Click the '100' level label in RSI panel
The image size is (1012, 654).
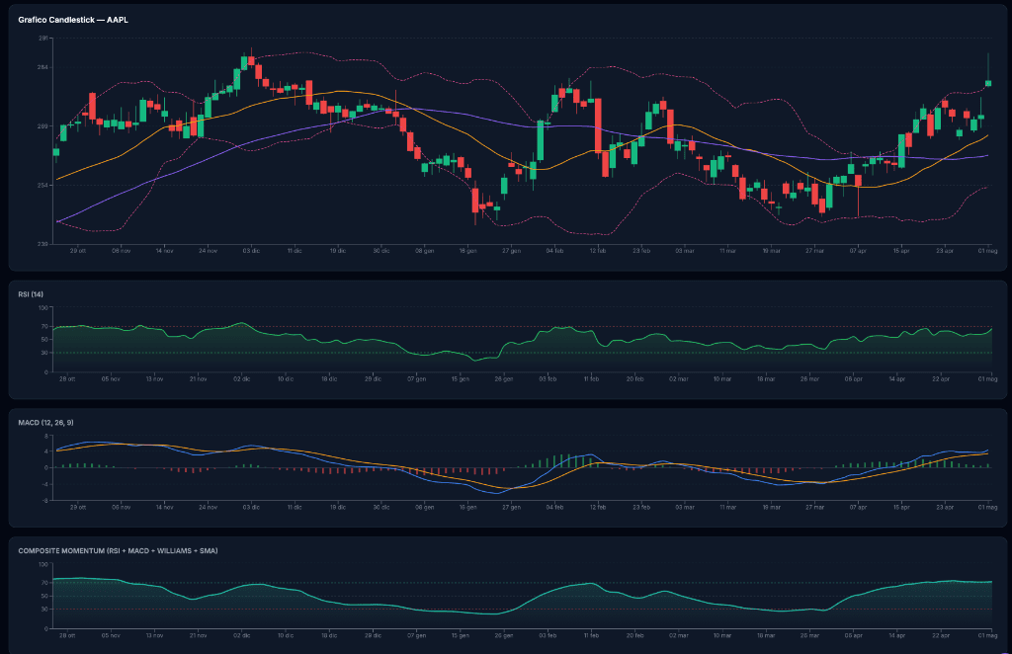pos(43,308)
